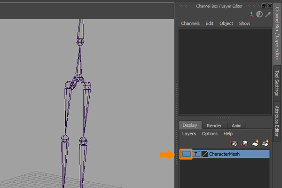Switch to the Render layer tab
Screen dimensions: 282x188
pyautogui.click(x=214, y=125)
